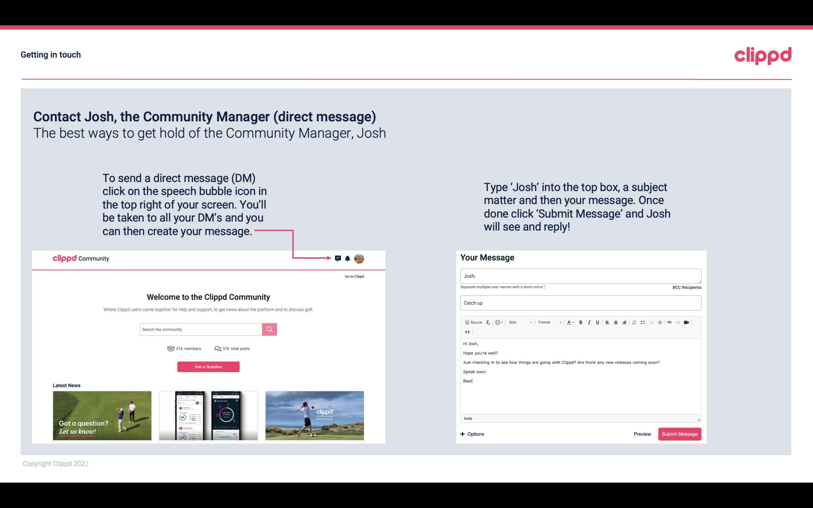
Task: Click the Source code toggle in editor
Action: click(x=472, y=323)
